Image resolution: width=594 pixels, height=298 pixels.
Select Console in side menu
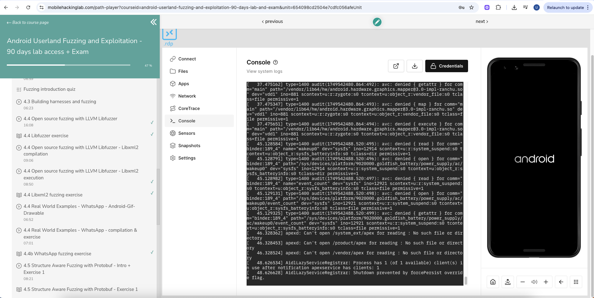click(199, 121)
